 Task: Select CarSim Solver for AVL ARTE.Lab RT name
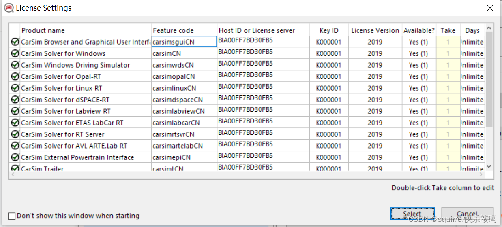pos(74,146)
